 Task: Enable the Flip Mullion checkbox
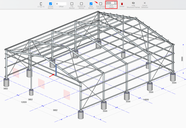(x=72, y=4)
